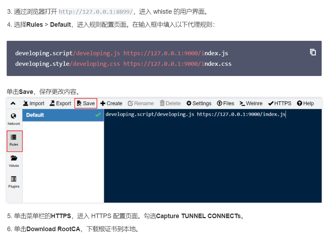The width and height of the screenshot is (328, 241).
Task: Open the Files manager
Action: (x=225, y=103)
